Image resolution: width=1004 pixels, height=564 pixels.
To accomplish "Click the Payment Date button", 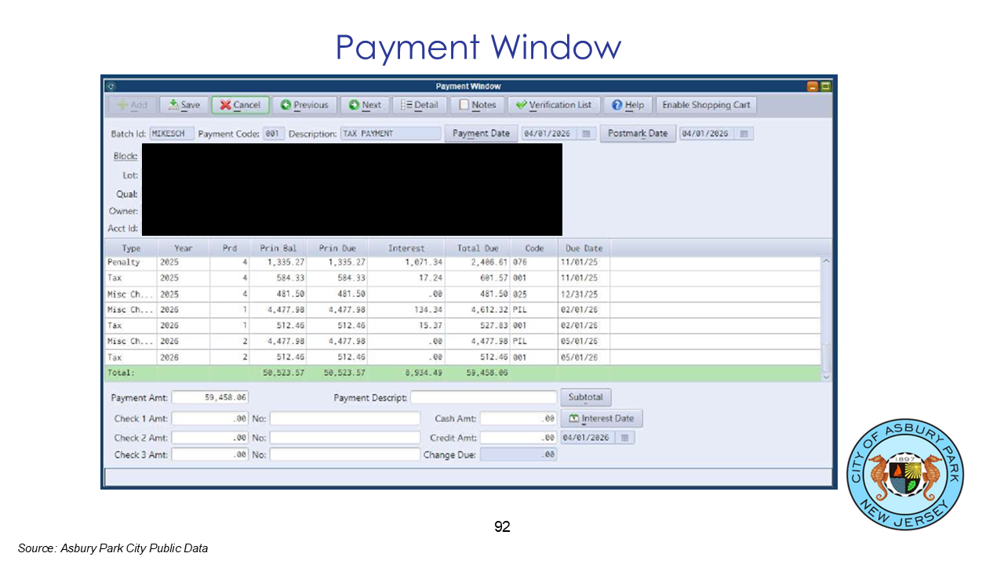I will click(x=481, y=133).
